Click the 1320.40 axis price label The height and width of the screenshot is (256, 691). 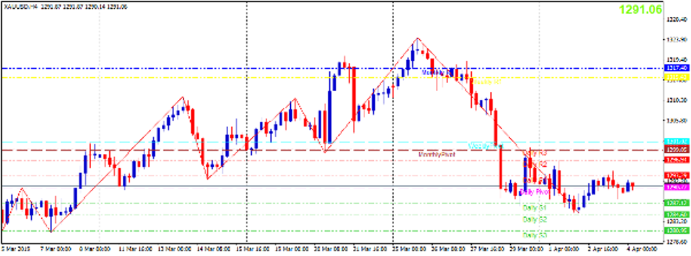point(677,19)
